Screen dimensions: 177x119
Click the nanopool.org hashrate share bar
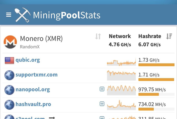click(156, 94)
